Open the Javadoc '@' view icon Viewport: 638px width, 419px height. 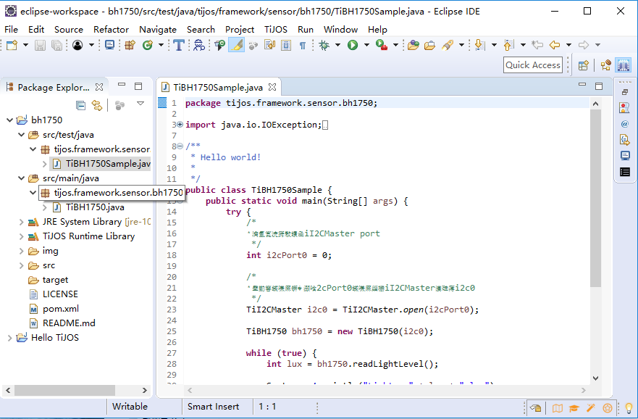point(624,124)
